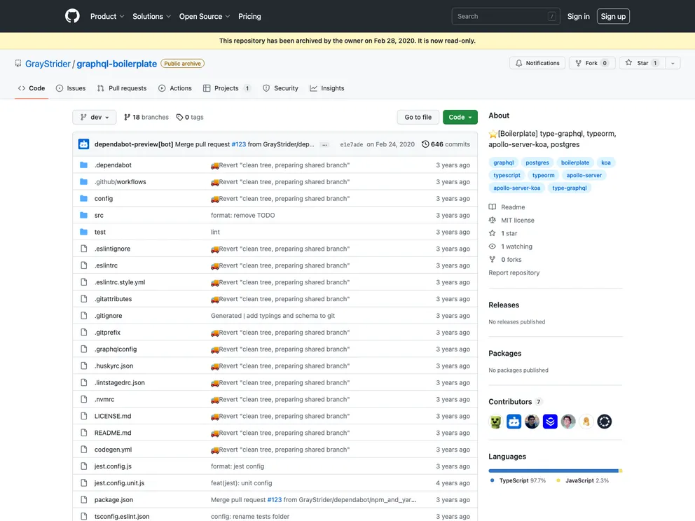Screen dimensions: 695x521
Task: Switch to the Issues tab
Action: coord(71,88)
